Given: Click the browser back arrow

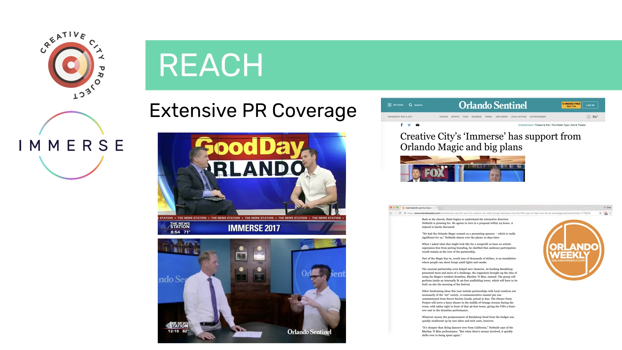Looking at the screenshot, I should click(x=391, y=213).
